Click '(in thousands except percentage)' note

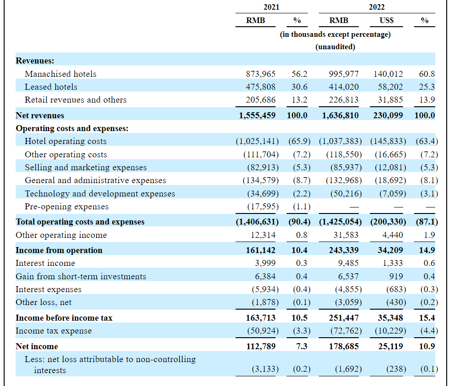click(x=335, y=35)
